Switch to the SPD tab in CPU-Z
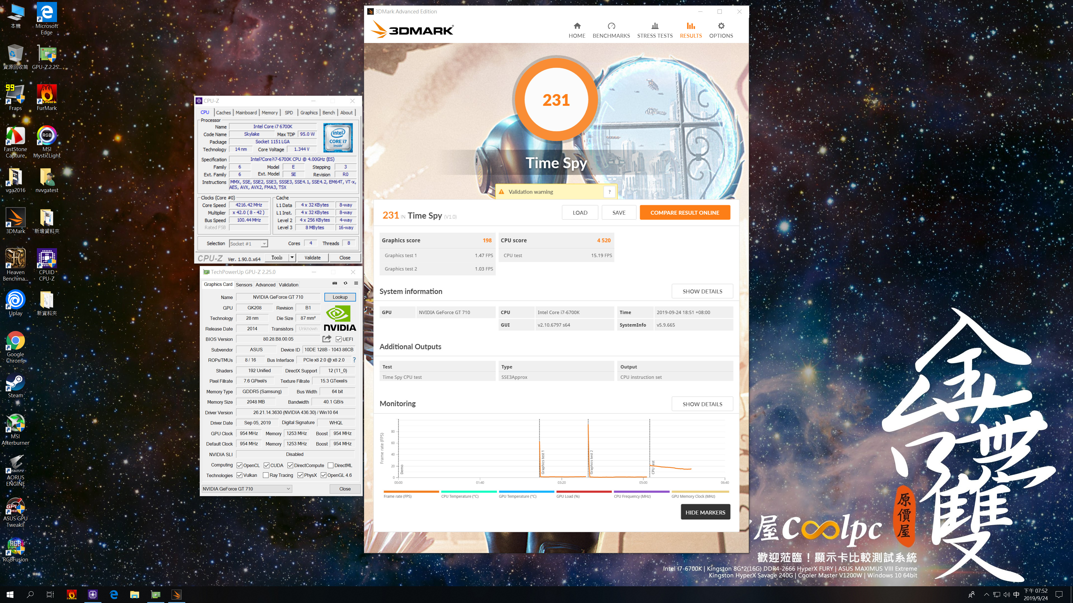Screen dimensions: 1073x603 tap(289, 113)
